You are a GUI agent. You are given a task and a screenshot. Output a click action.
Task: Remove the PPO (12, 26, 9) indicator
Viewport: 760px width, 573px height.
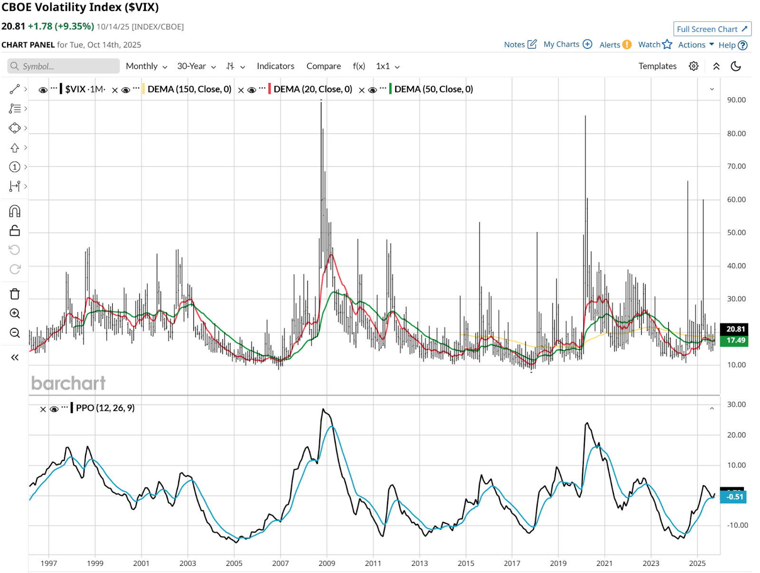tap(43, 409)
